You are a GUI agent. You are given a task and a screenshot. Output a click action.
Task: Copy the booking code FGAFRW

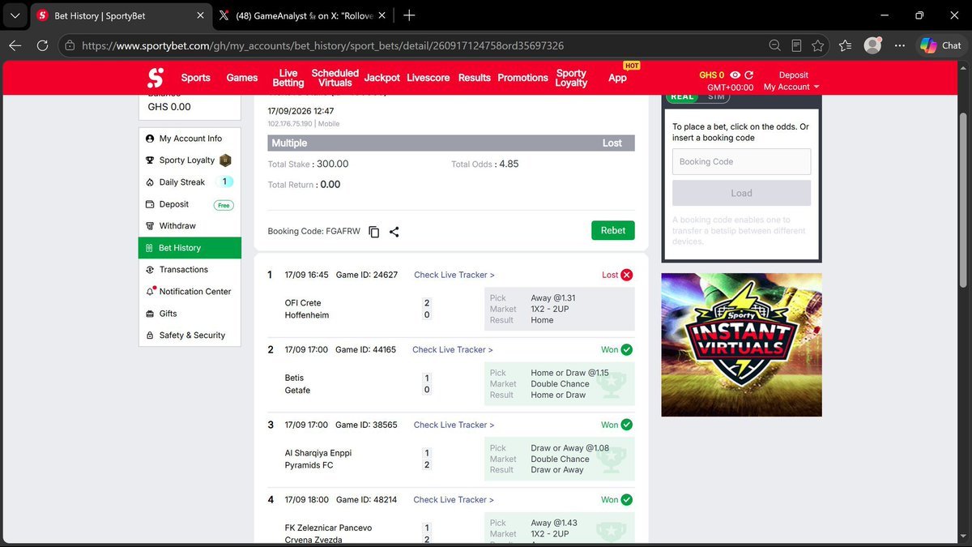tap(373, 232)
